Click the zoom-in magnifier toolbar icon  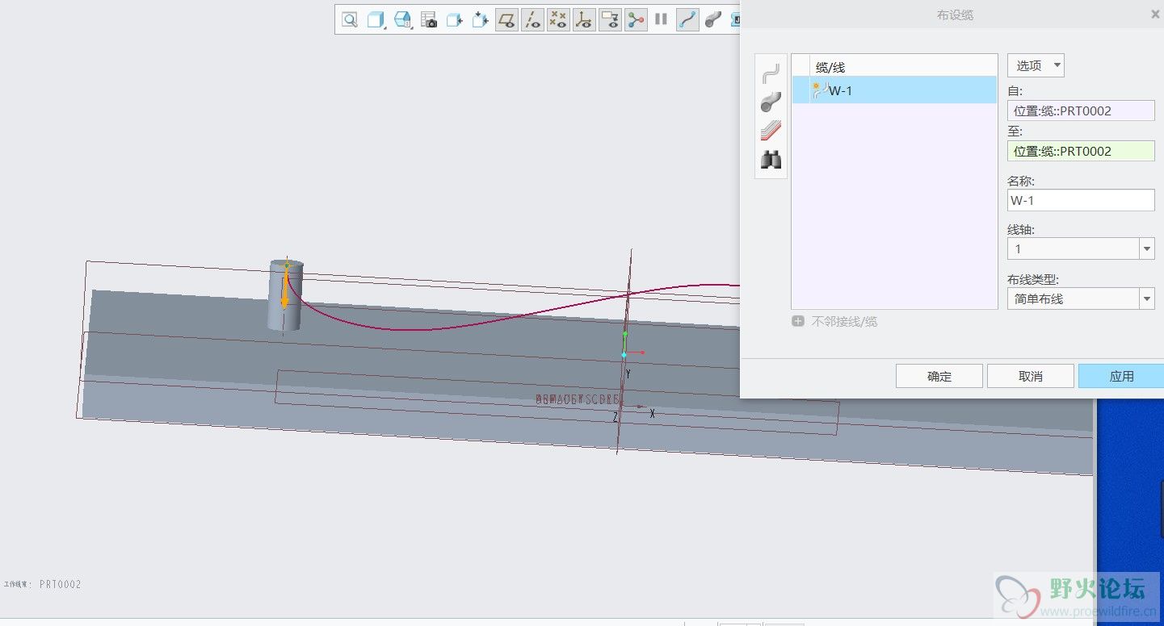(350, 19)
